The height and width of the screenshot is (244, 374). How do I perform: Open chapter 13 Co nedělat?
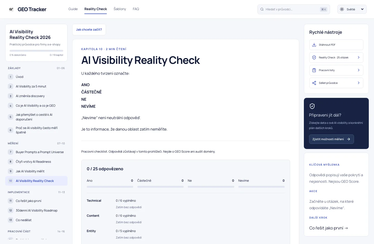pyautogui.click(x=36, y=220)
